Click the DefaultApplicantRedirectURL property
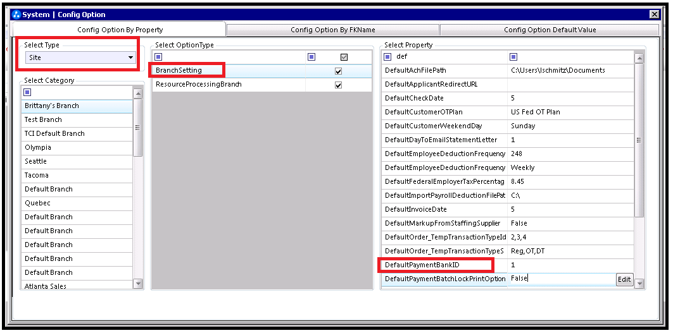The height and width of the screenshot is (333, 673). click(444, 85)
